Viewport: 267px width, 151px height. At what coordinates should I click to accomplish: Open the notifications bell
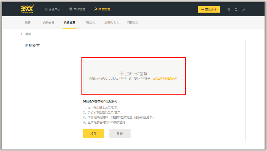(236, 9)
